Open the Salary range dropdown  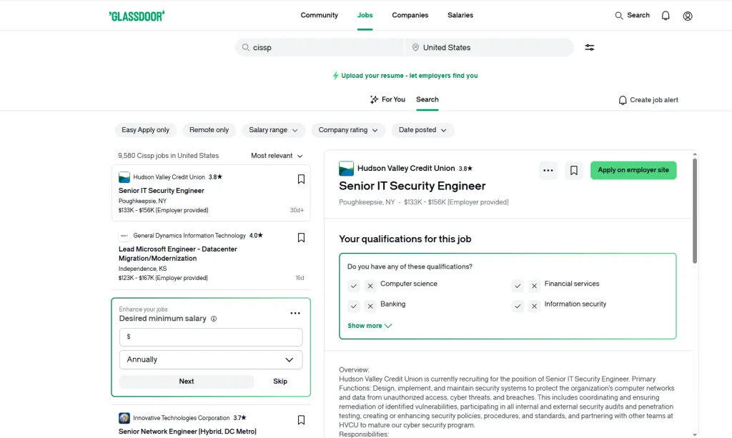(x=274, y=130)
